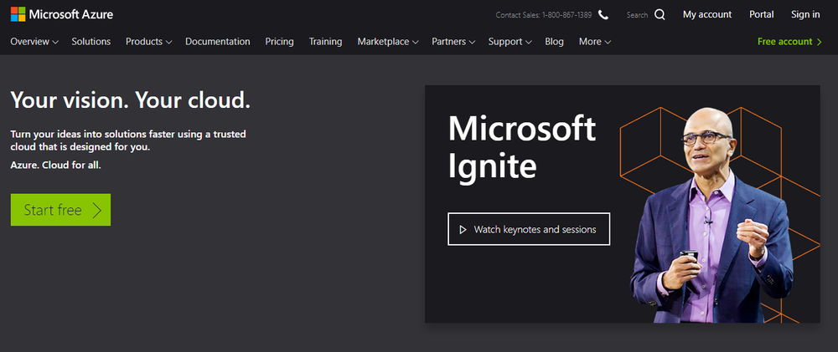Open the Support dropdown
The height and width of the screenshot is (352, 838).
tap(510, 42)
